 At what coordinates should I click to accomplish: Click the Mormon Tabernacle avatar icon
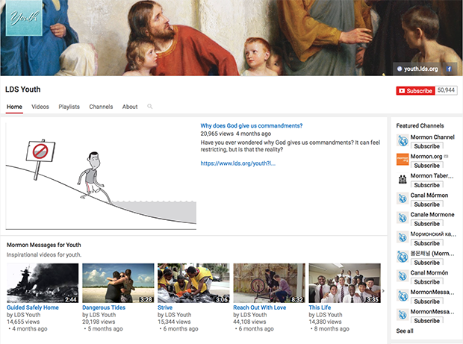click(403, 179)
